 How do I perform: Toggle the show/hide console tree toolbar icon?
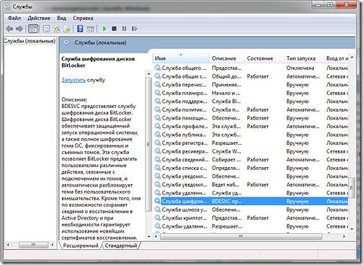33,29
